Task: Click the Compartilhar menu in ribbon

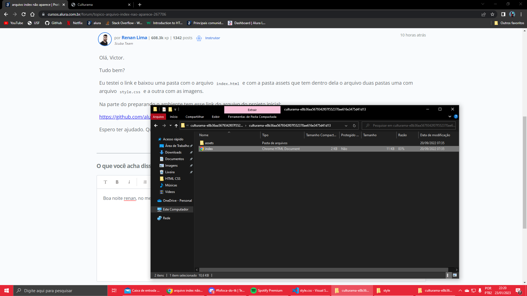Action: click(x=195, y=117)
